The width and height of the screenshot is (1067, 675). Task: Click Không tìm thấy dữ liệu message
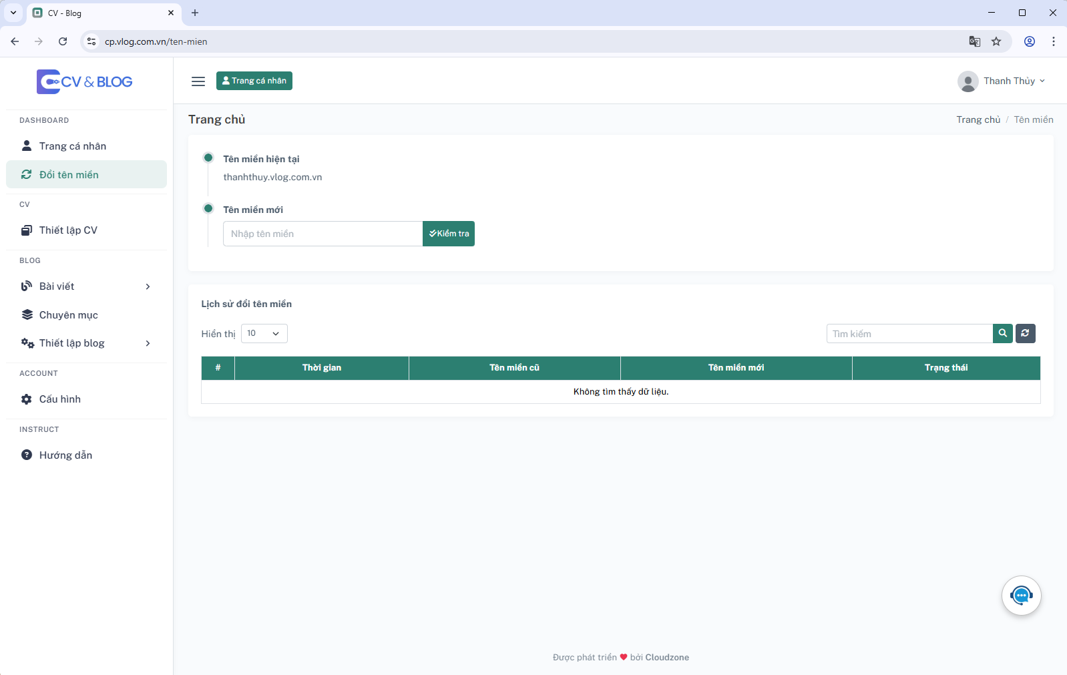[621, 392]
